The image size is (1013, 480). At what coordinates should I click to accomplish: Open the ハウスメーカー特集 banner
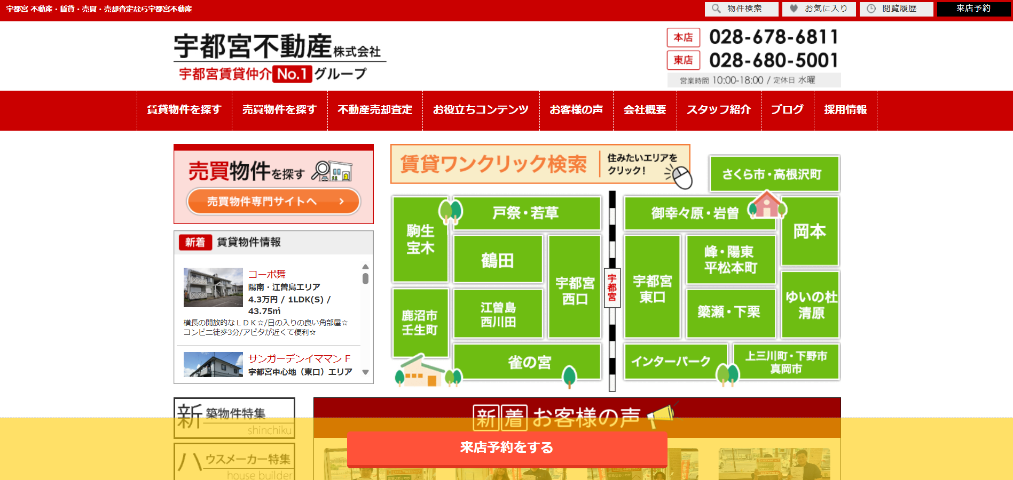(x=234, y=462)
